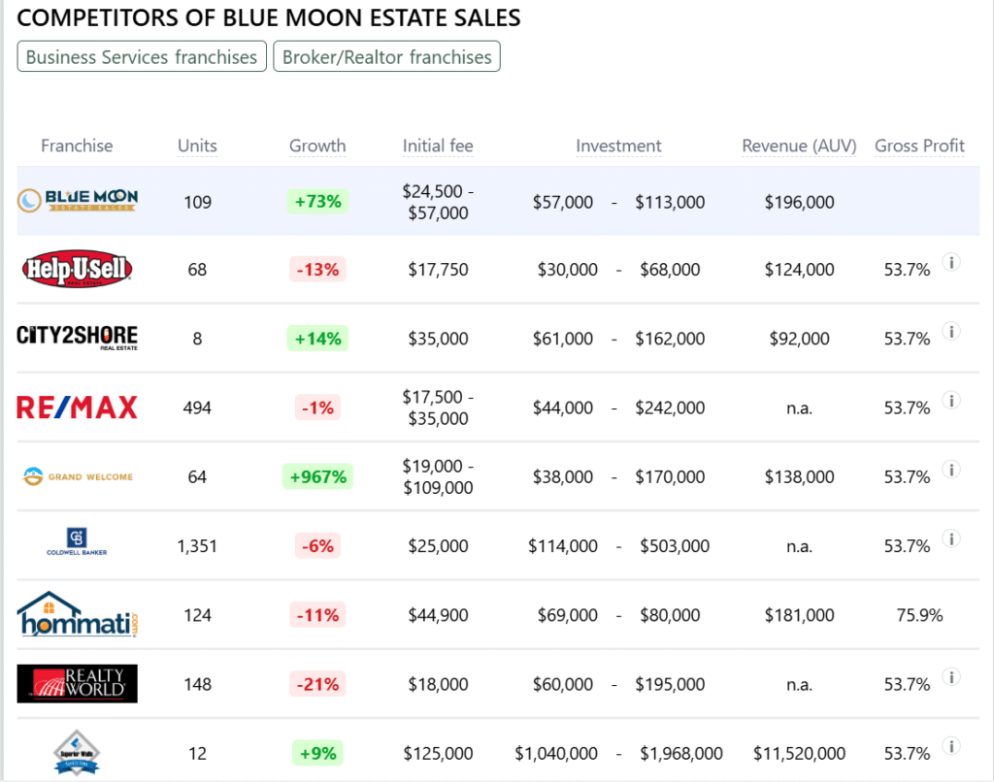Click the Help-U-Sell logo
Image resolution: width=994 pixels, height=782 pixels.
77,269
